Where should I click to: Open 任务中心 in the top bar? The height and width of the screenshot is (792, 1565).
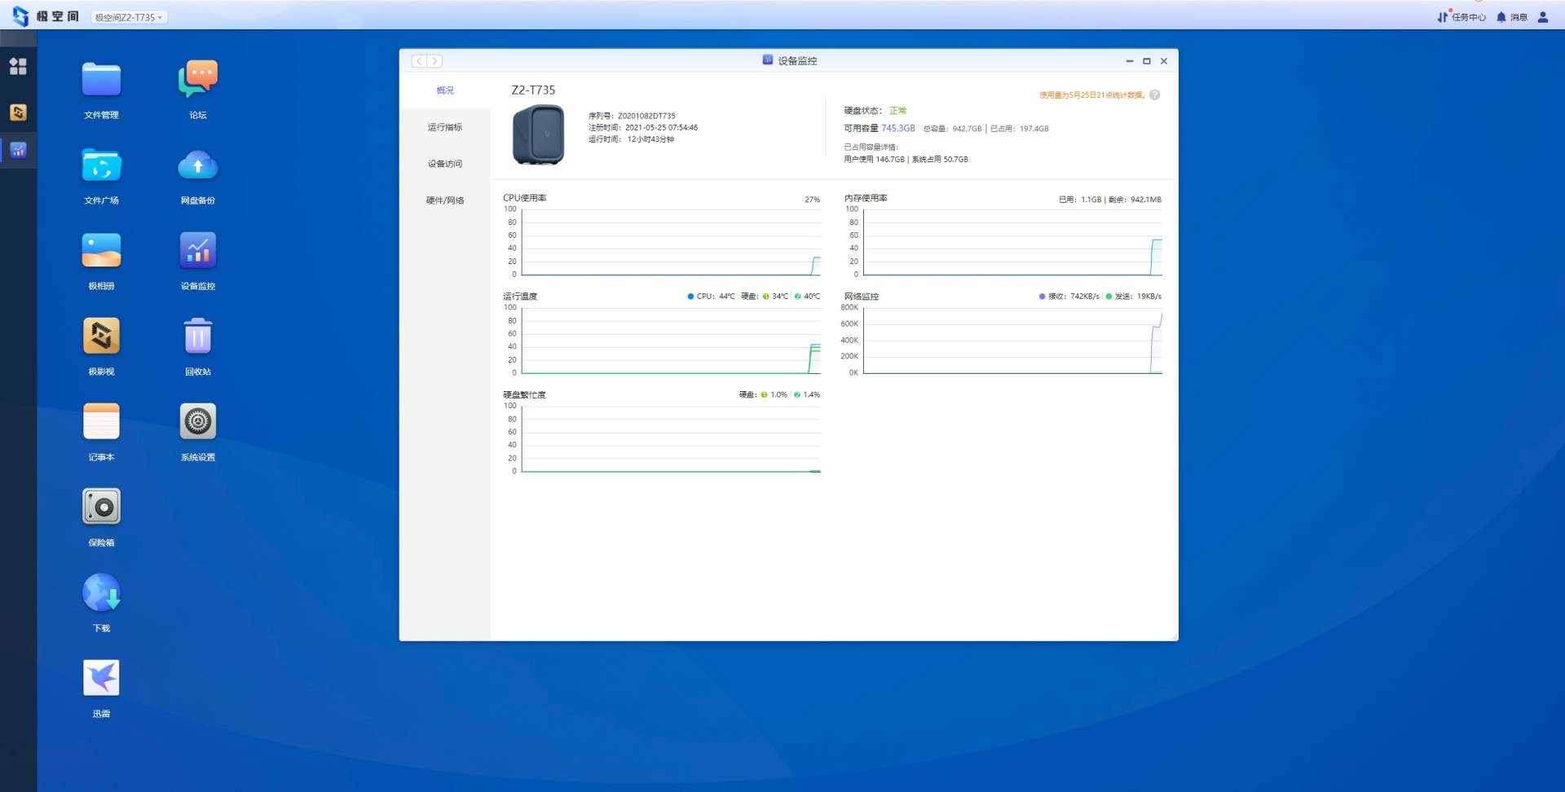point(1462,17)
